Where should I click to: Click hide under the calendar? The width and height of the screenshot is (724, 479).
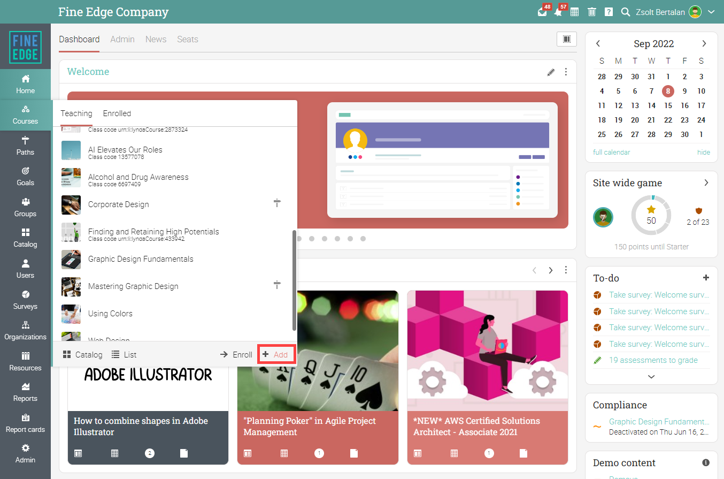coord(704,153)
